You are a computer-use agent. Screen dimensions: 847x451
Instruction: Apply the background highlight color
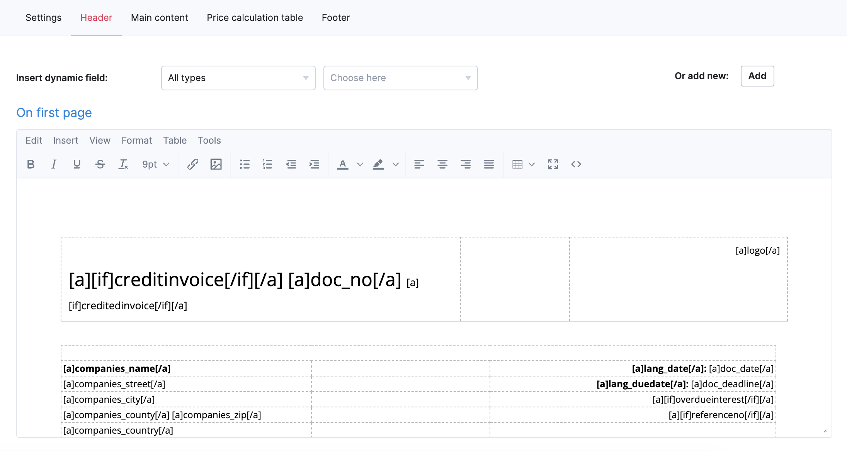coord(378,164)
